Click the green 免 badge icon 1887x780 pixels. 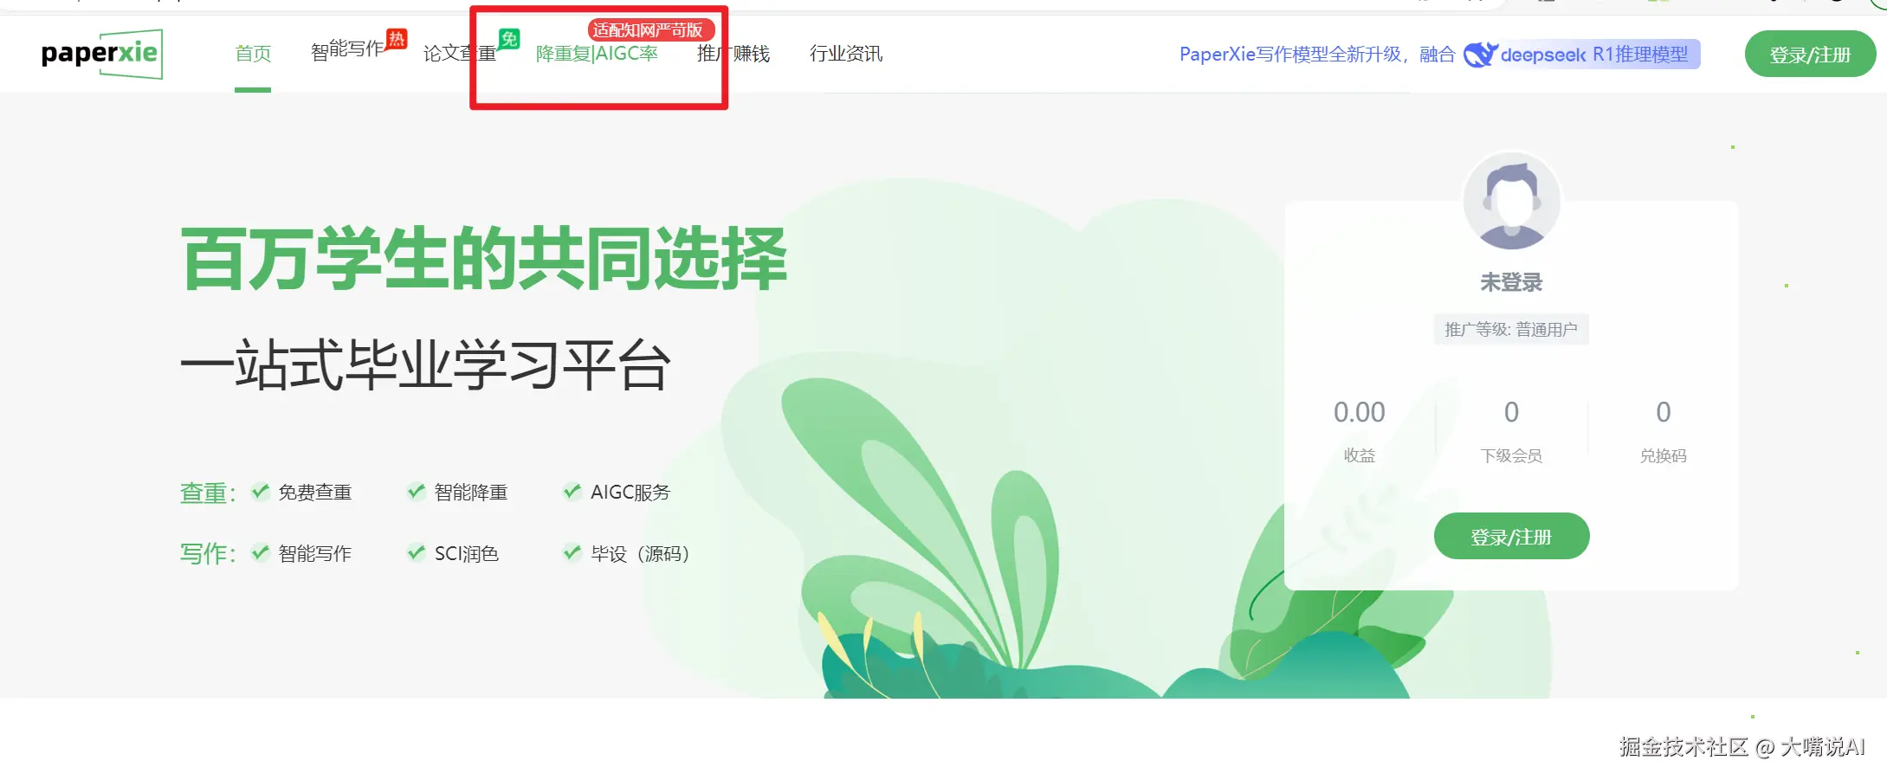point(509,39)
